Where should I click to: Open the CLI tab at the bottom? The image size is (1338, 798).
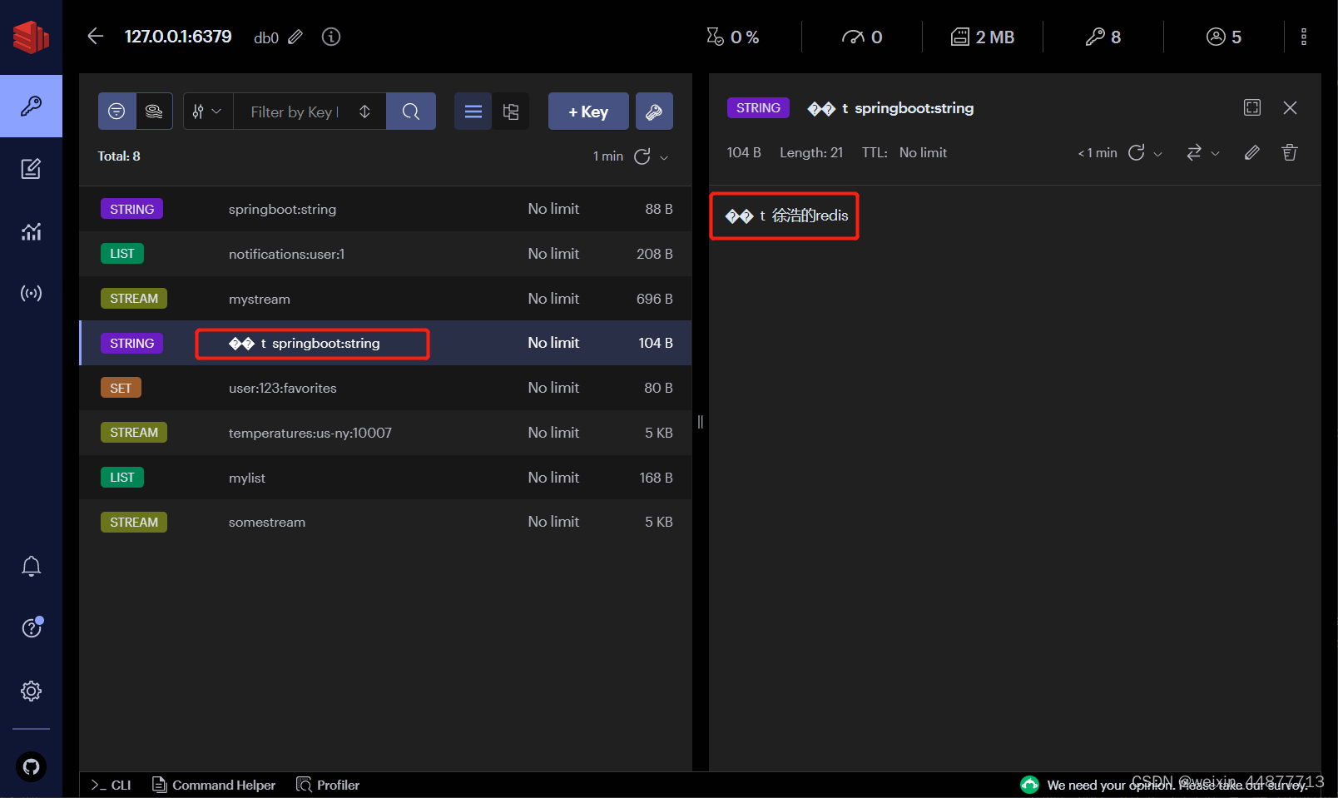coord(110,785)
